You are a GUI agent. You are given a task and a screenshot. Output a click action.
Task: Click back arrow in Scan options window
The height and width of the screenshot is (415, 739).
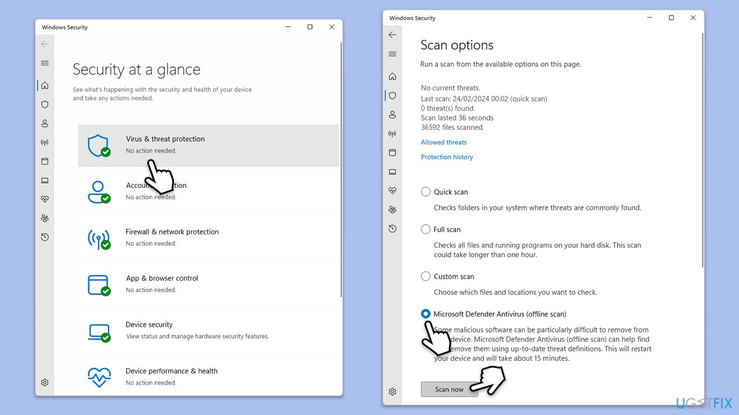(393, 35)
